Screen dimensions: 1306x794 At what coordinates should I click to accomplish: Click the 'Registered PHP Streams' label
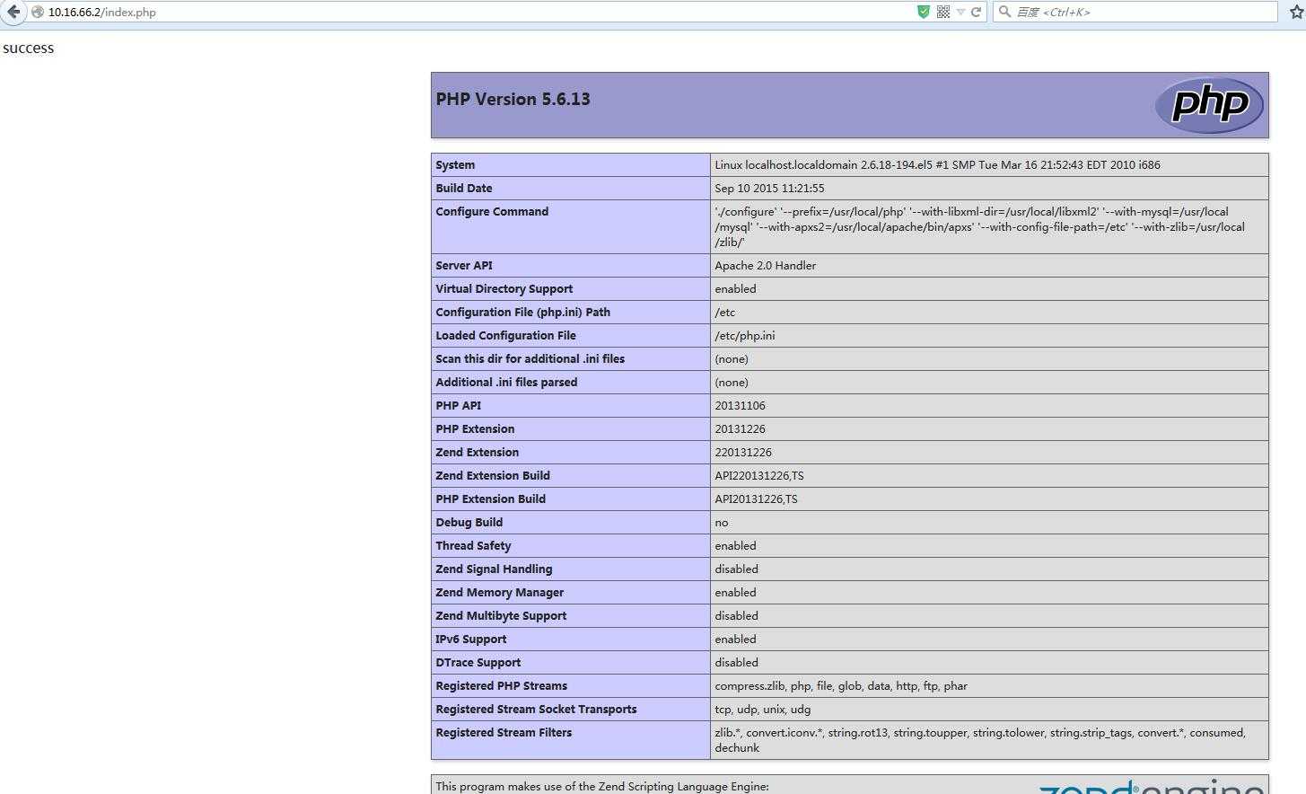pyautogui.click(x=502, y=686)
